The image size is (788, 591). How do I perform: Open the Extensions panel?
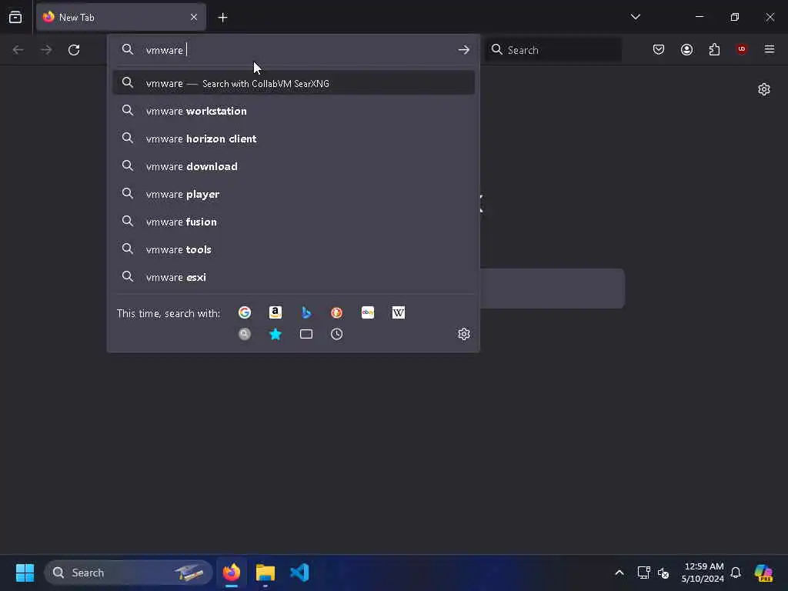(714, 49)
